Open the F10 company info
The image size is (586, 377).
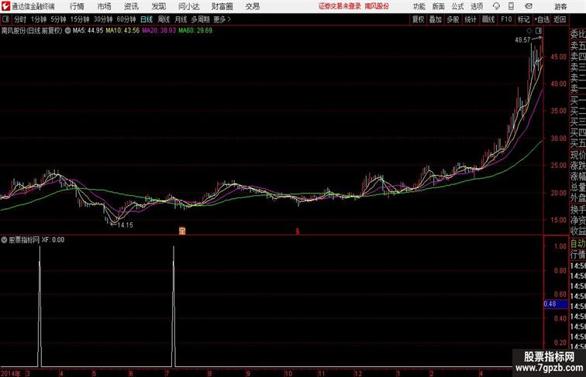point(506,19)
